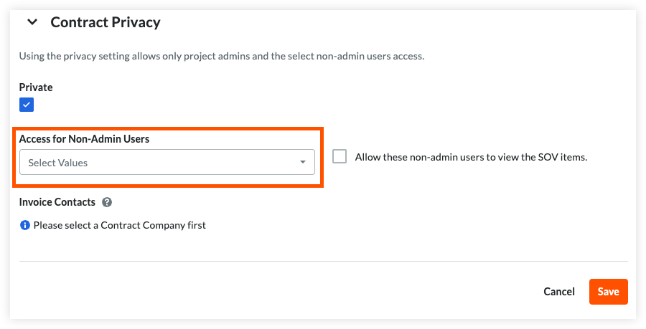This screenshot has height=329, width=646.
Task: Click the Private label
Action: tap(36, 87)
